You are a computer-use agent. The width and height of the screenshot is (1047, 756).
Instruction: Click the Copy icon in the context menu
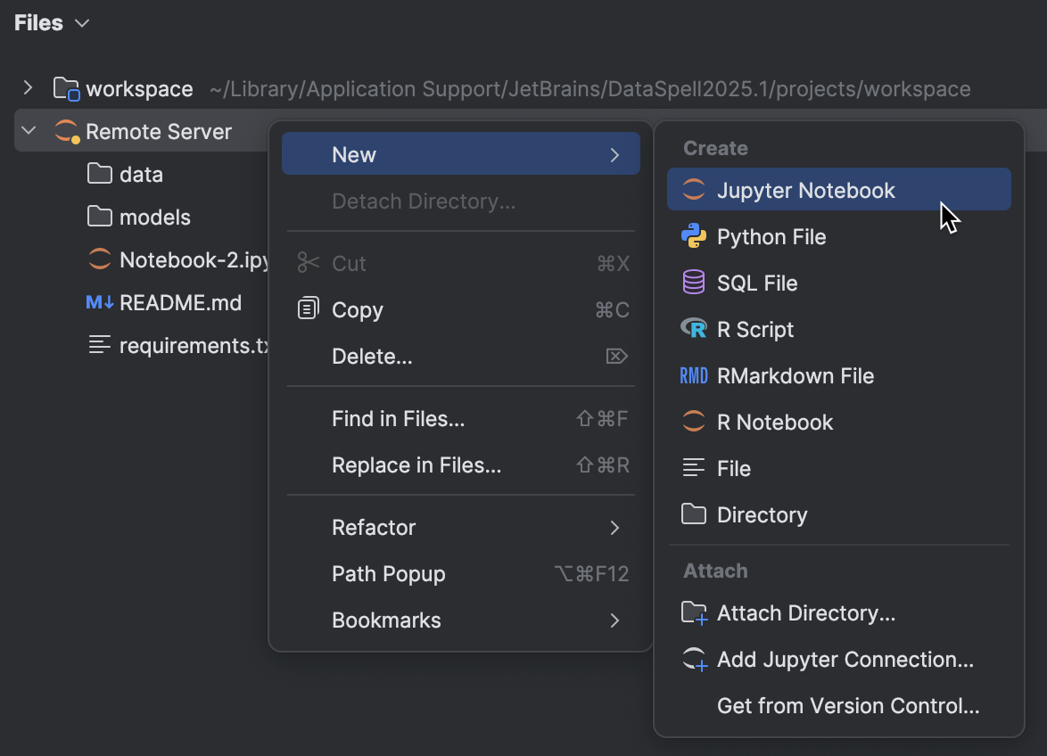308,309
